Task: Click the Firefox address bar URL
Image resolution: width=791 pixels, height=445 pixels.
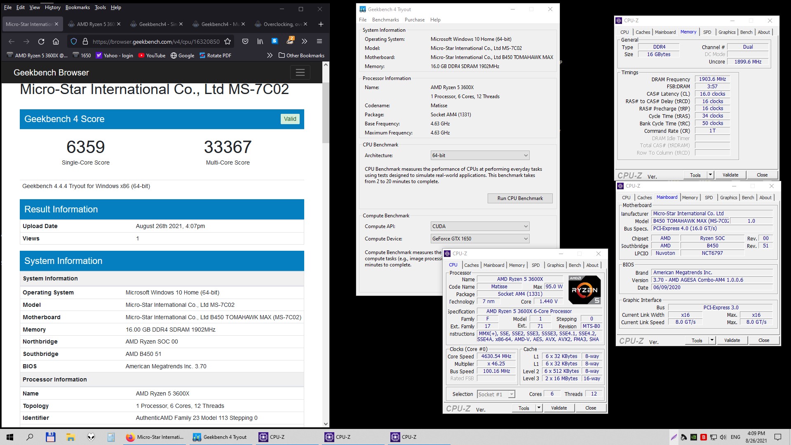Action: (156, 41)
